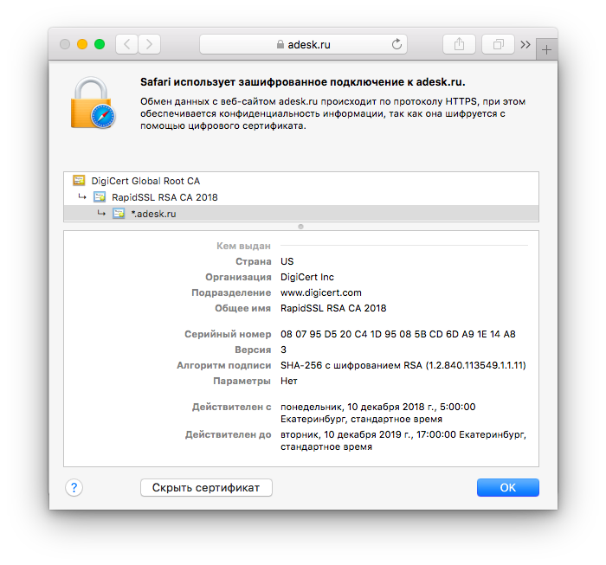Confirm with the OK button
Viewport: 606px width, 565px height.
pyautogui.click(x=508, y=488)
